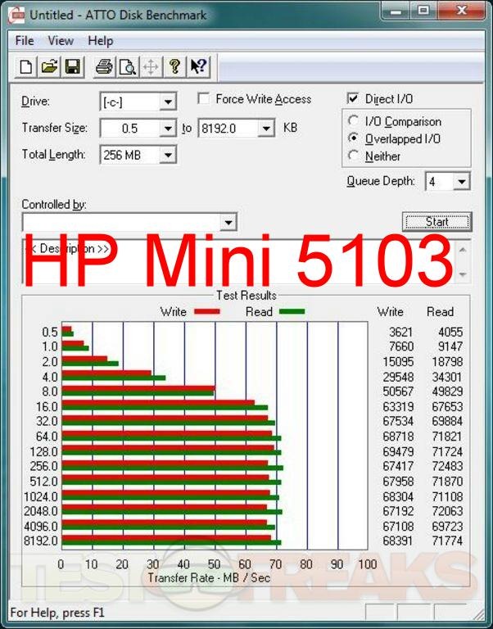Save results with the floppy disk icon

tap(72, 67)
